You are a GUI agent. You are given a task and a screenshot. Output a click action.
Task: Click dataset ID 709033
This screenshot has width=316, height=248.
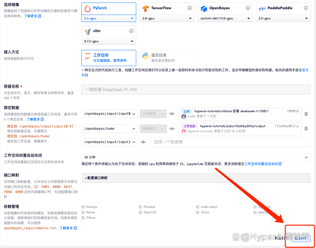pos(293,111)
